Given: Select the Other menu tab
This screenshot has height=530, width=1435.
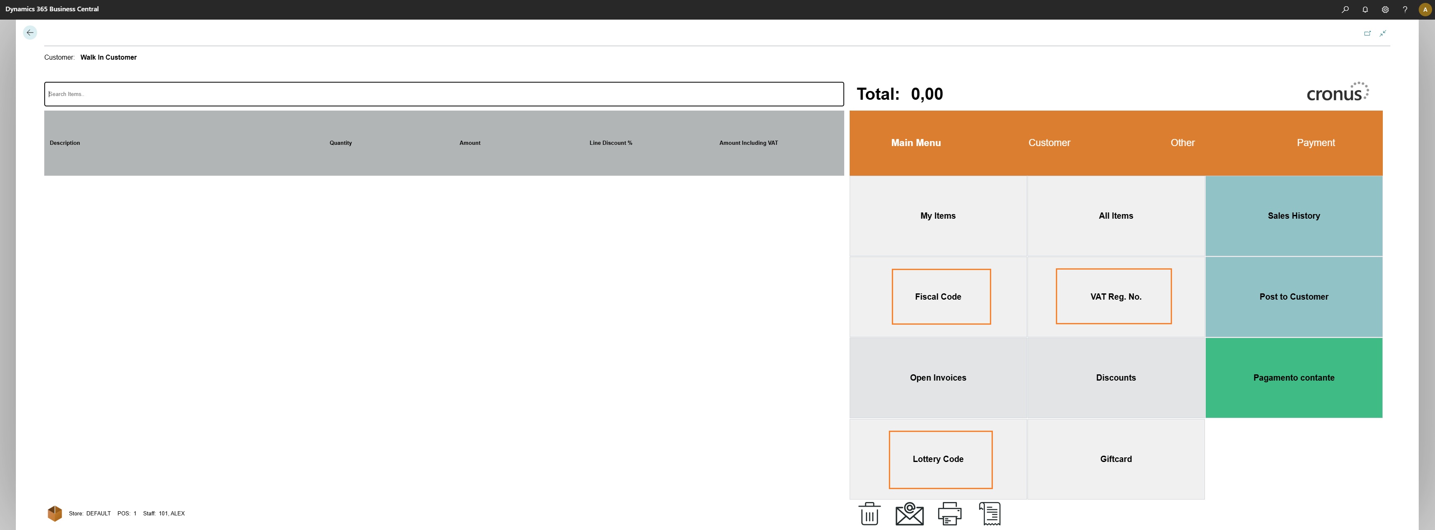Looking at the screenshot, I should pyautogui.click(x=1182, y=143).
